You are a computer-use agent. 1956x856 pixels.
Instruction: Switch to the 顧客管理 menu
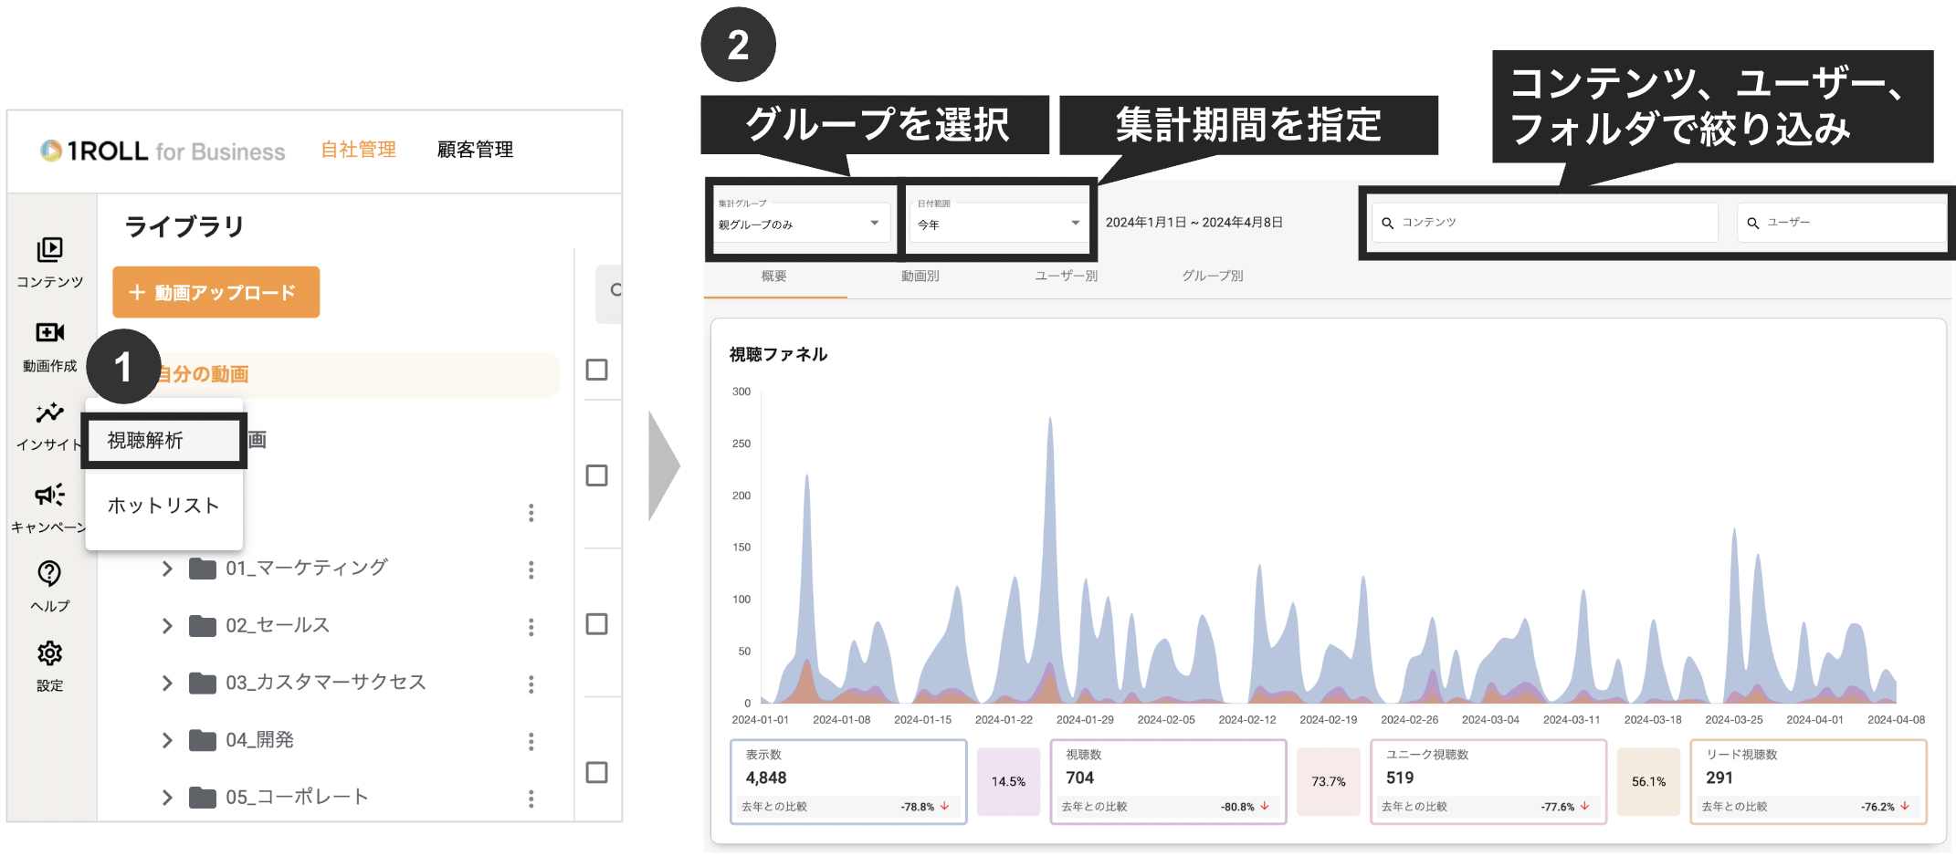click(475, 150)
